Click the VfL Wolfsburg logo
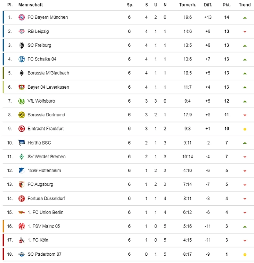 [22, 101]
